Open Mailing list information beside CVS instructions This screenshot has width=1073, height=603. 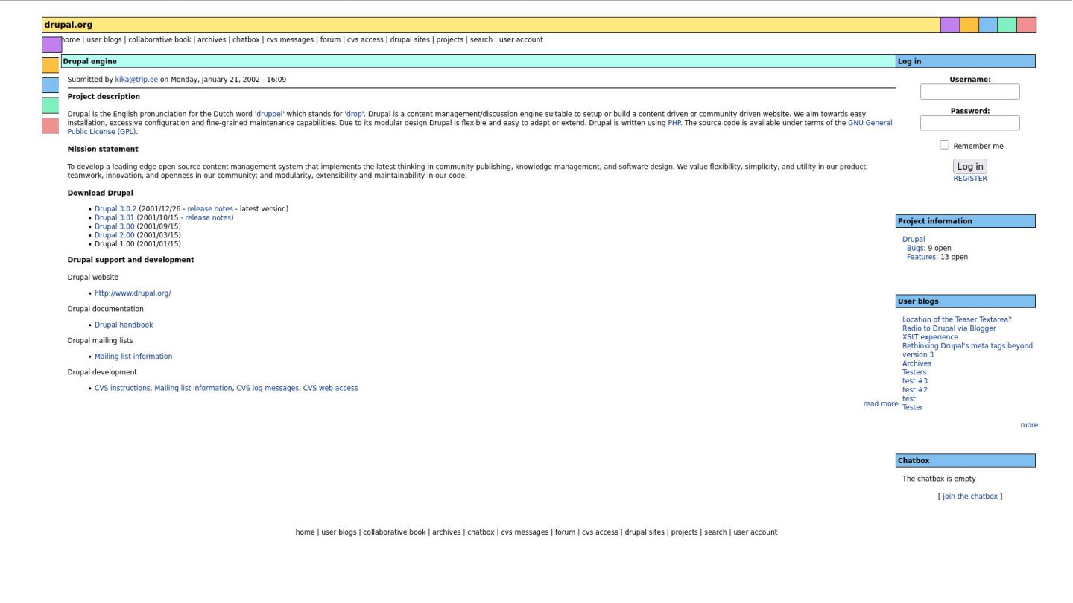pyautogui.click(x=193, y=389)
